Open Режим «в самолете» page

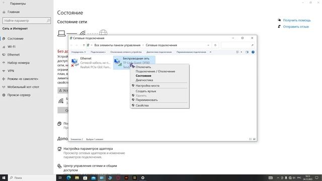pyautogui.click(x=23, y=79)
